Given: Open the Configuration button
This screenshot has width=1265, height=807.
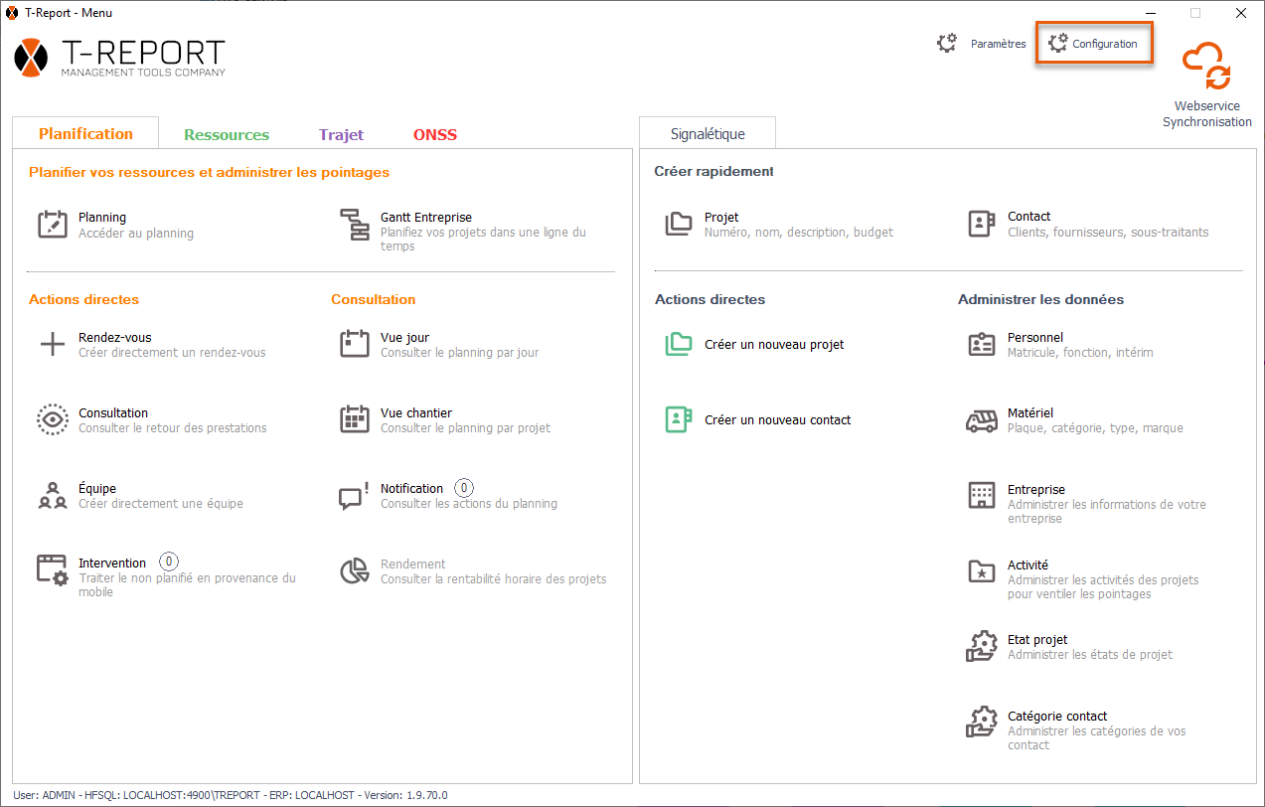Looking at the screenshot, I should click(1094, 45).
